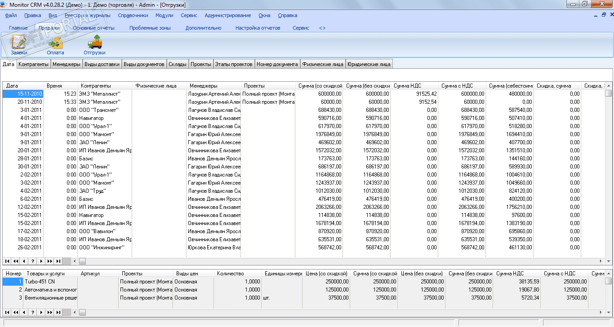Click the question mark navigator button in upper grid
This screenshot has width=614, height=327.
33,261
